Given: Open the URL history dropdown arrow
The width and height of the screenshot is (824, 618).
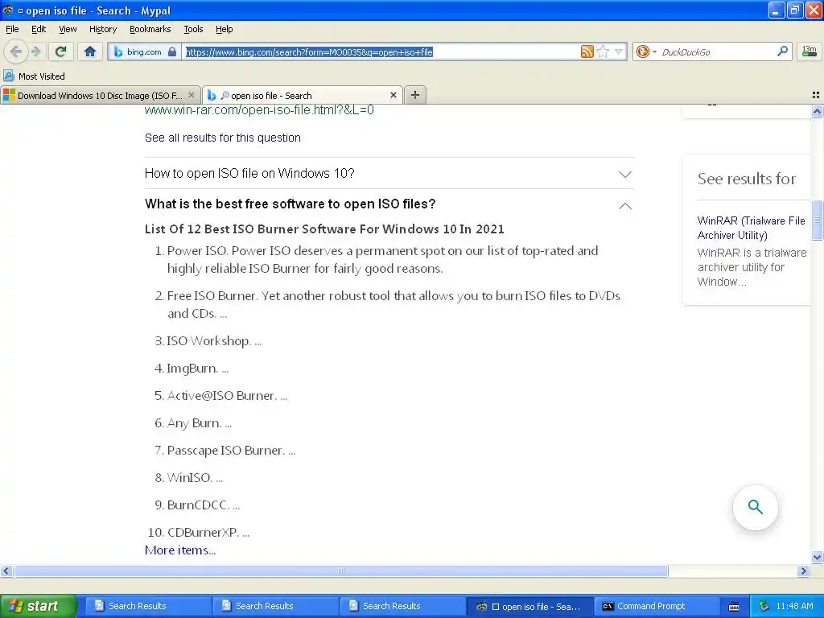Looking at the screenshot, I should tap(619, 51).
